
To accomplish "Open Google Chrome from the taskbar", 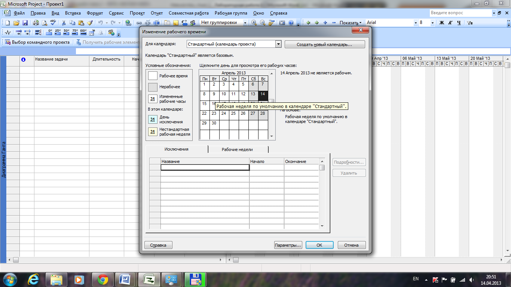I will pos(103,279).
